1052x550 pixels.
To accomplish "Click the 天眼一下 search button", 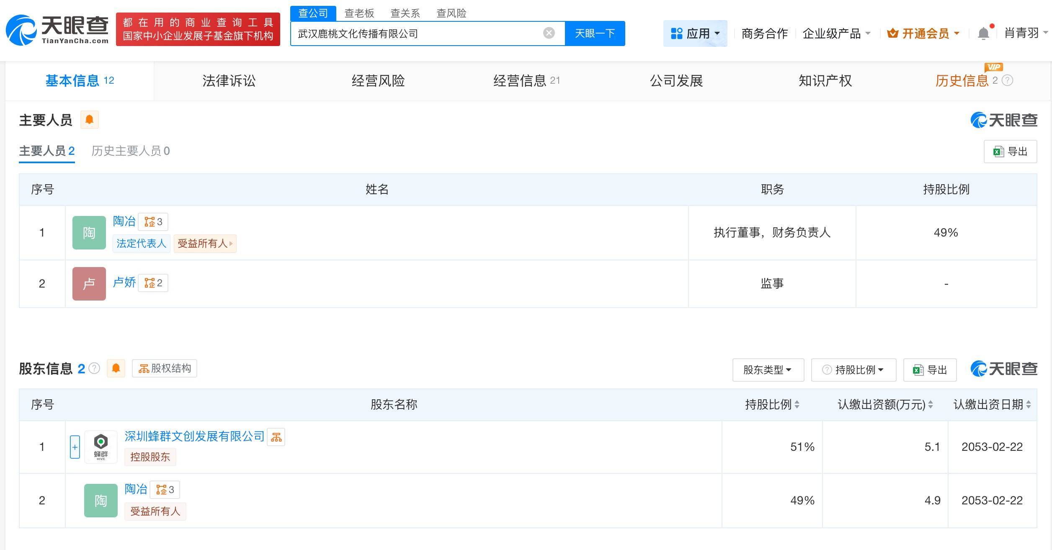I will click(x=595, y=33).
